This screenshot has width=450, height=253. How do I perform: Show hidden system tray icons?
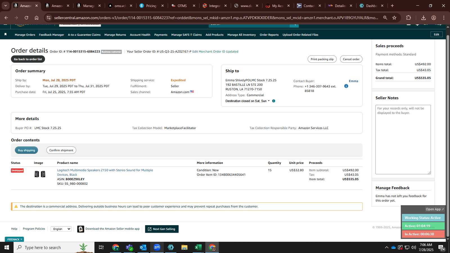[x=386, y=247]
